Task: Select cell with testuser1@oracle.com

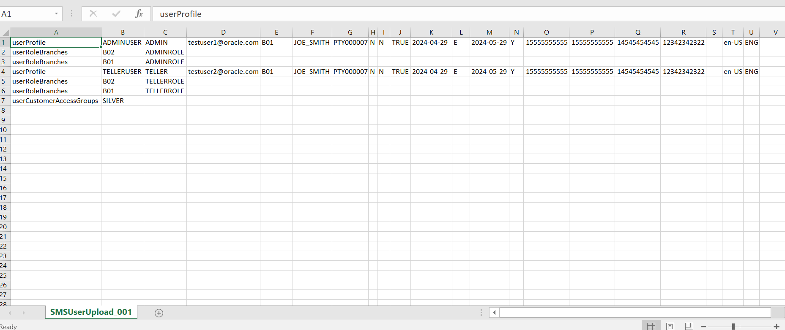Action: point(223,43)
